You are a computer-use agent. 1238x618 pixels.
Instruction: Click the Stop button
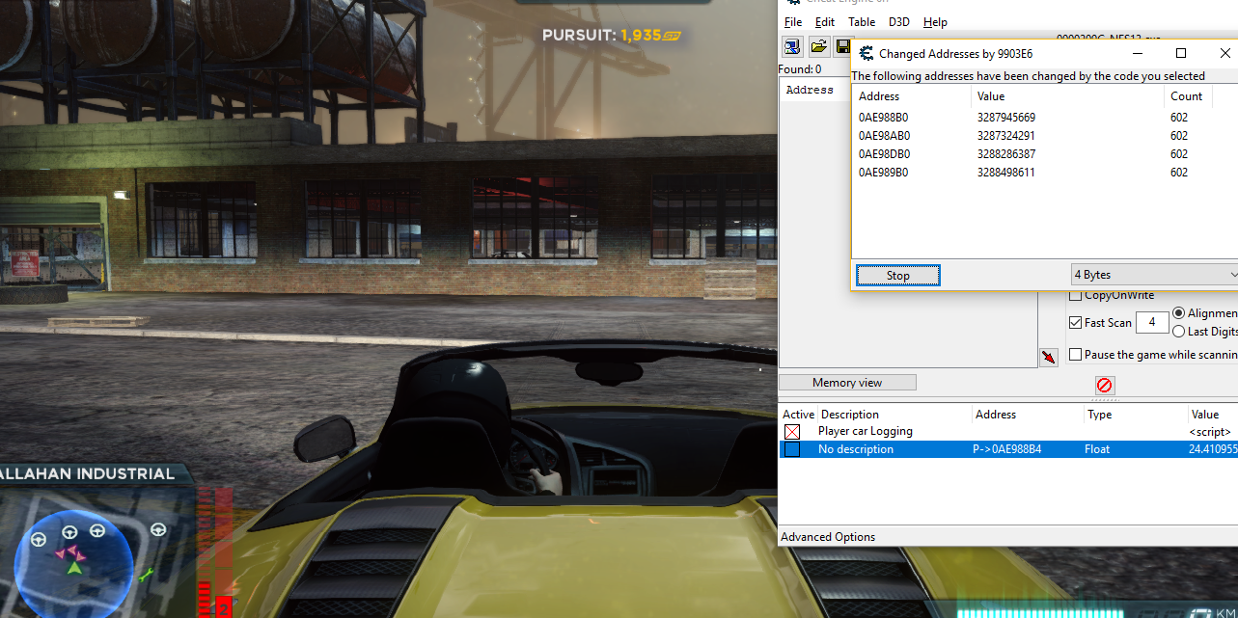pos(898,276)
